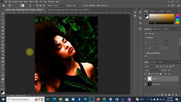181x102 pixels.
Task: Select the Crop tool
Action: click(3, 27)
